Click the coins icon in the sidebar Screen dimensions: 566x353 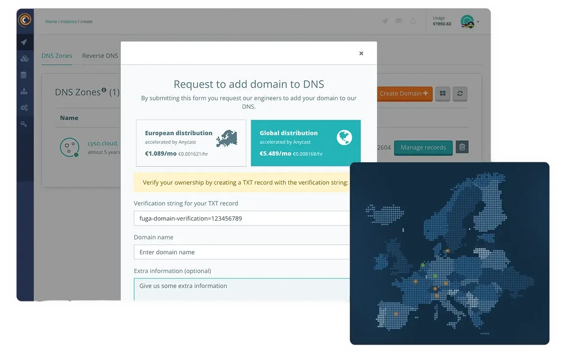click(25, 58)
